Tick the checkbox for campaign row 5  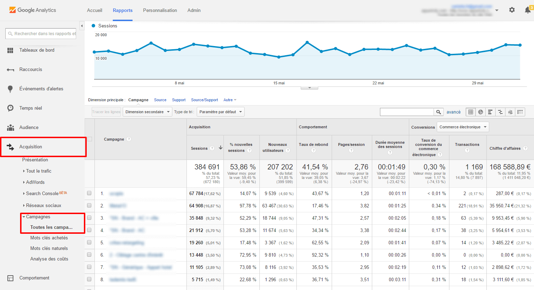pyautogui.click(x=89, y=242)
